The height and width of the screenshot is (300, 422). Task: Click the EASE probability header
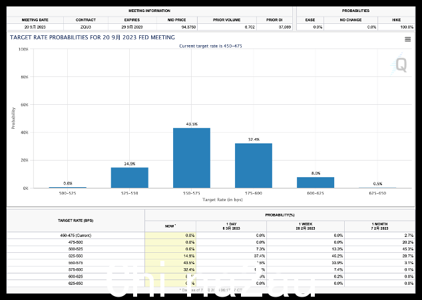310,20
